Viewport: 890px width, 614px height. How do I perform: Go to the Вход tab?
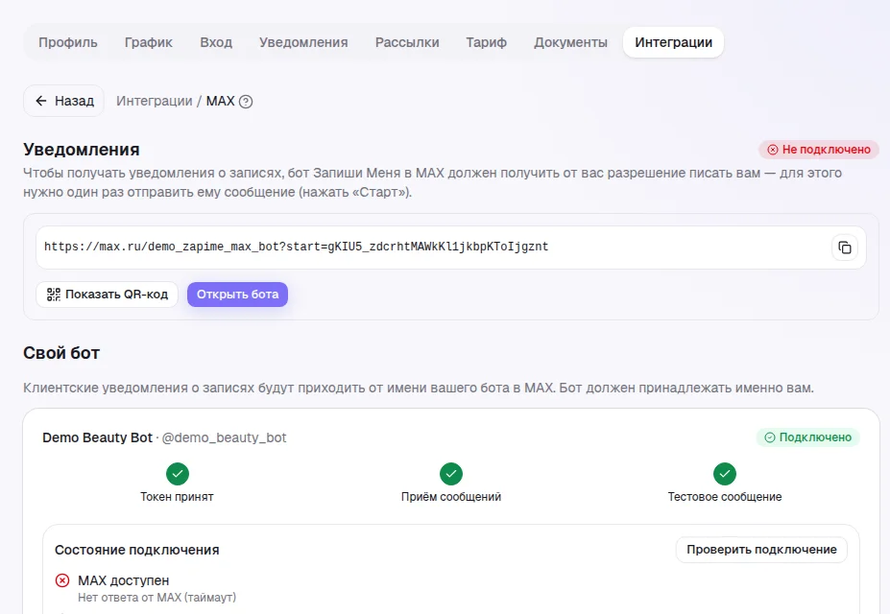point(216,42)
